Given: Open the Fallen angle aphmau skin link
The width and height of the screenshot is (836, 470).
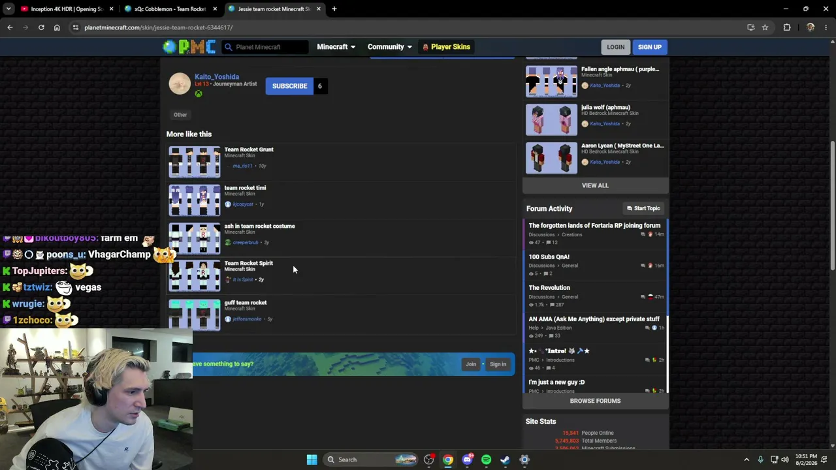Looking at the screenshot, I should coord(620,69).
